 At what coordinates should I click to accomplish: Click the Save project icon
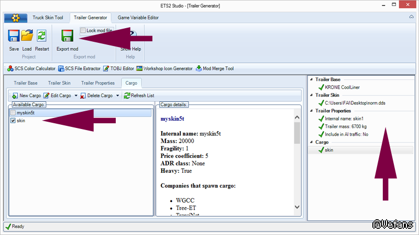pos(14,36)
